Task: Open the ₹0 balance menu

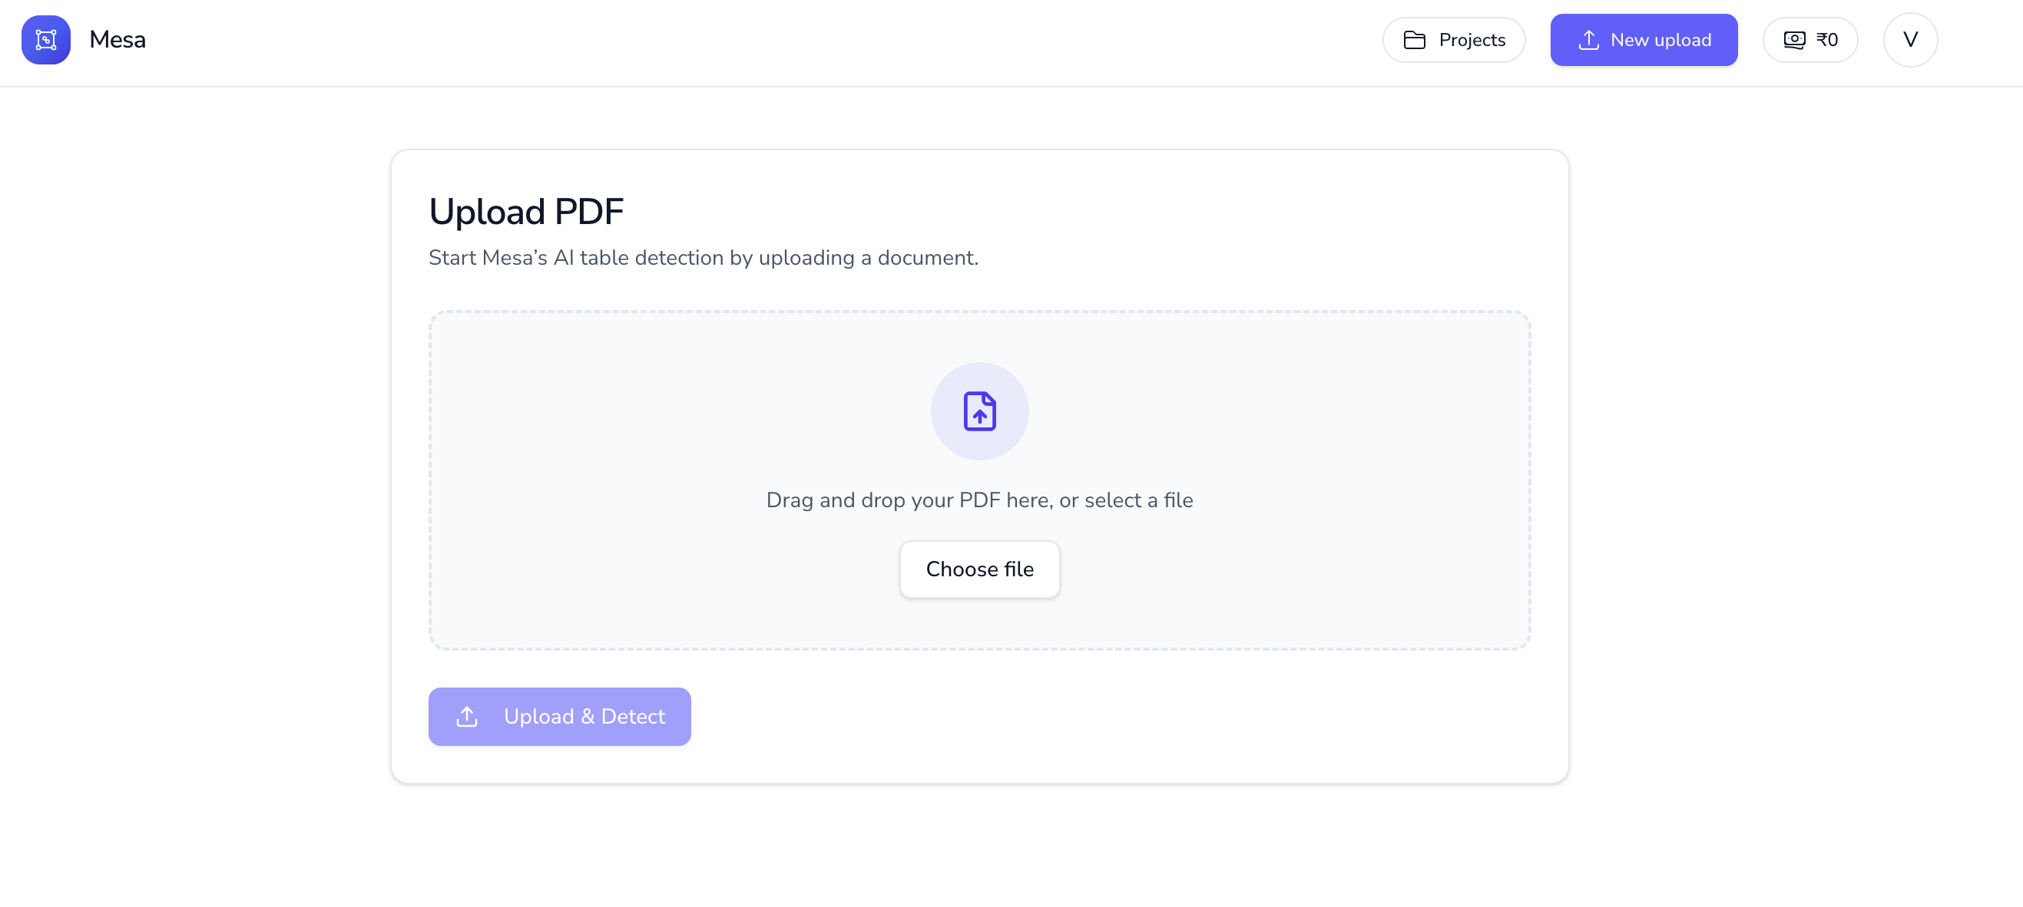Action: 1810,39
